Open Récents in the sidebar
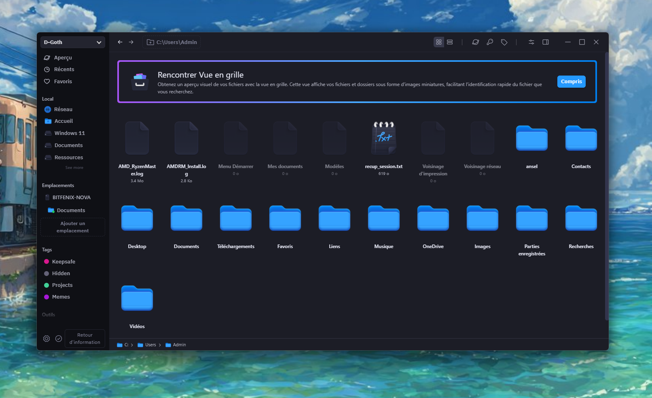The width and height of the screenshot is (652, 398). [64, 69]
